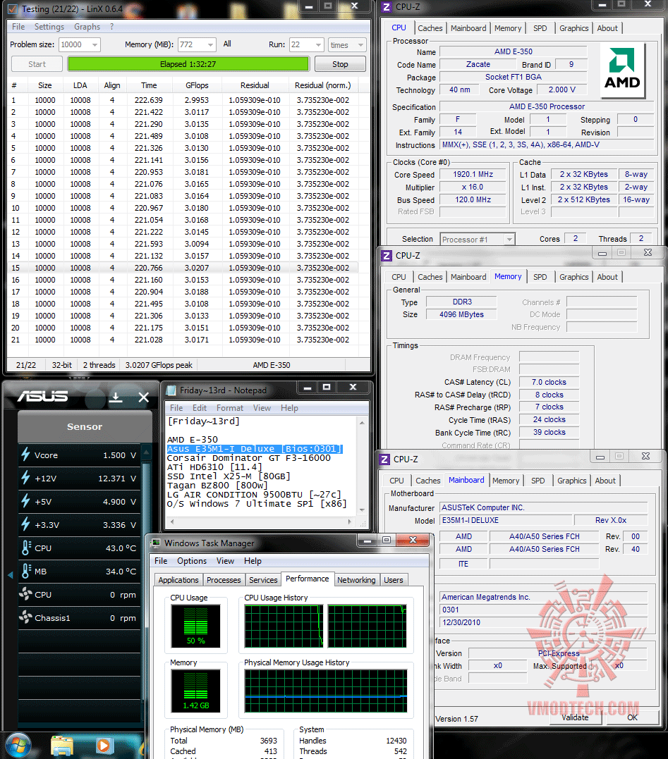Screen dimensions: 668x759
Task: Open Windows Explorer from the taskbar
Action: pos(63,746)
